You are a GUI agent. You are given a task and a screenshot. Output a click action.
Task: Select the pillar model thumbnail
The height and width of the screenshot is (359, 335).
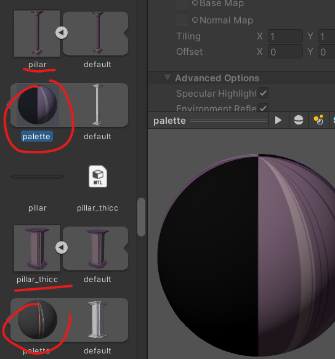pyautogui.click(x=38, y=33)
